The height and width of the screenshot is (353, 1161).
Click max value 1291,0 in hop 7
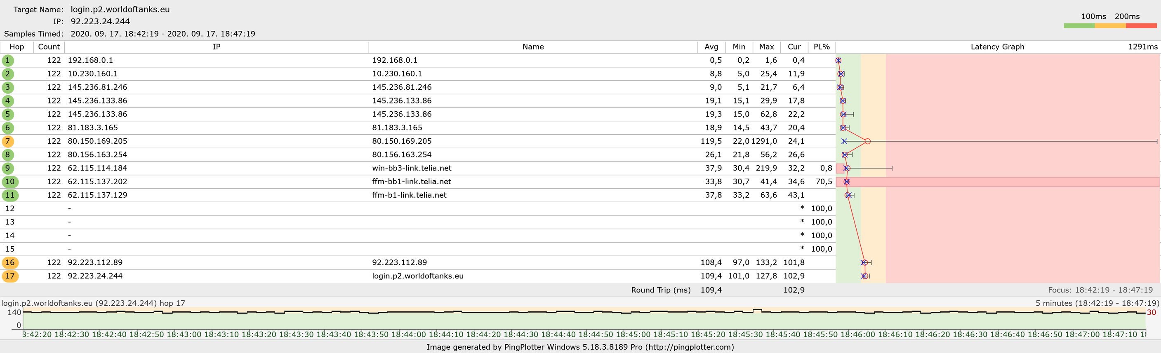tap(764, 141)
